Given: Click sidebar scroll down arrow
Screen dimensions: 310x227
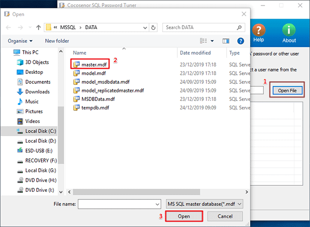Looking at the screenshot, I should pyautogui.click(x=61, y=192).
